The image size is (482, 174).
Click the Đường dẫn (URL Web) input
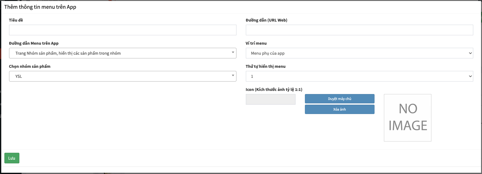pos(359,30)
